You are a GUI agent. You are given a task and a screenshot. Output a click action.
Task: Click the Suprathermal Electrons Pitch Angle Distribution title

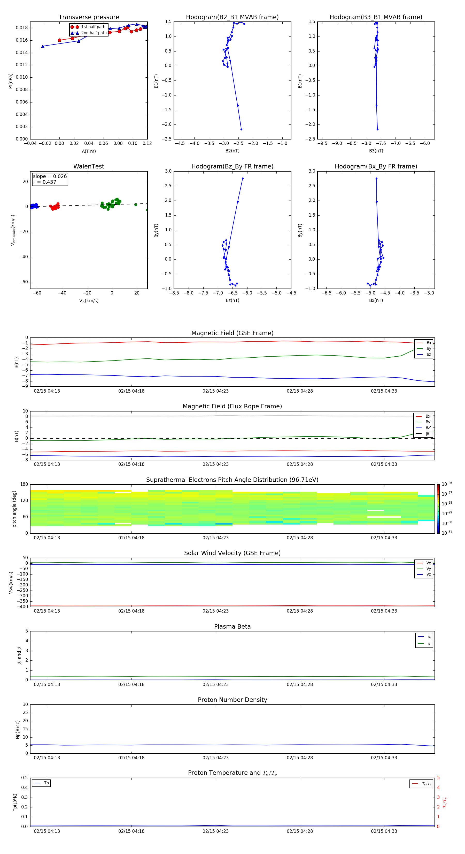(x=232, y=480)
